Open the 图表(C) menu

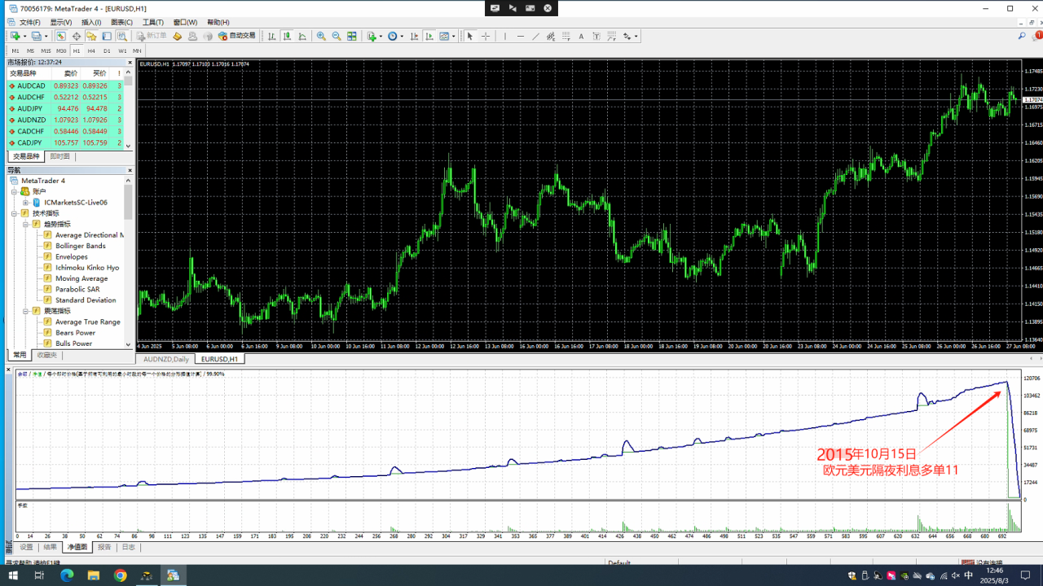coord(121,22)
